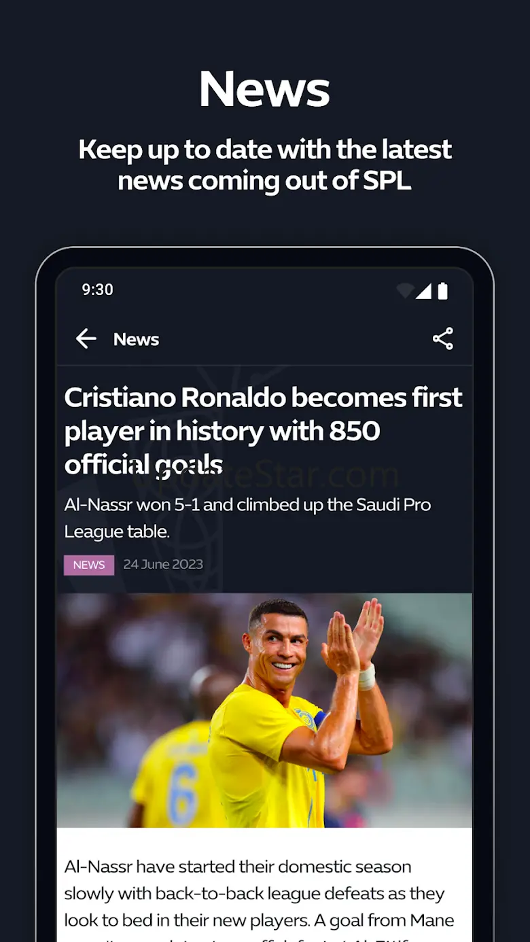
Task: Tap the 9:30 status bar clock
Action: (97, 290)
